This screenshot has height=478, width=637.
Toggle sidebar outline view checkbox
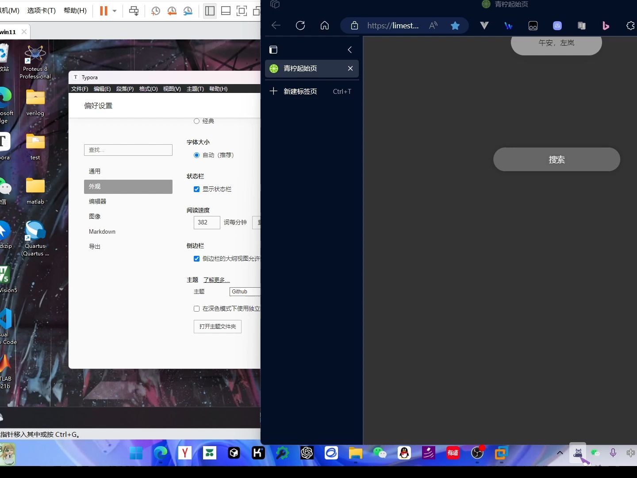click(x=196, y=258)
